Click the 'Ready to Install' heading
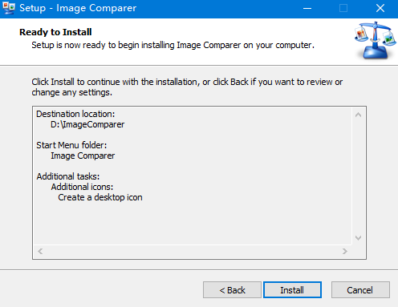The image size is (398, 307). tap(55, 32)
